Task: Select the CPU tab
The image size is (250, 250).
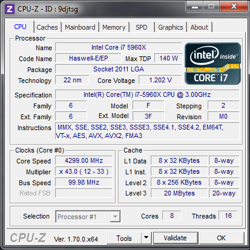Action: [21, 27]
